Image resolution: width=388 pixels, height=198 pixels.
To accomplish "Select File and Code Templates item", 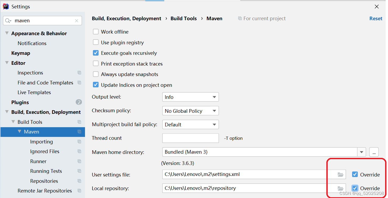I will point(45,83).
